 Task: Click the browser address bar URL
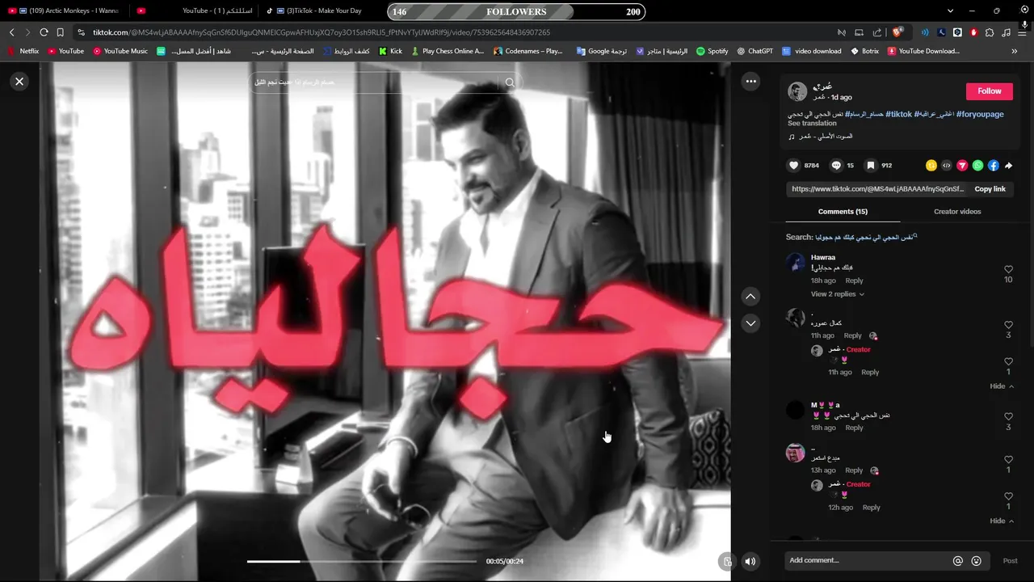click(x=322, y=32)
